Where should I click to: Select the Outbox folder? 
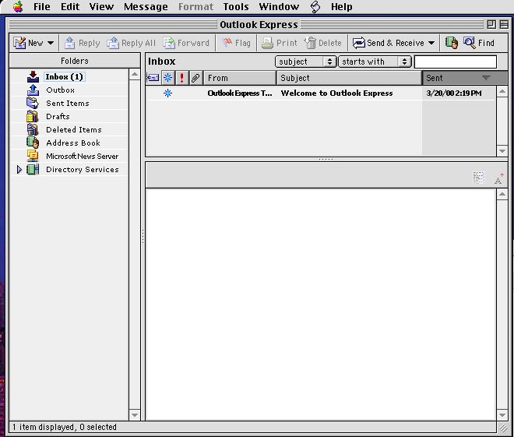[60, 90]
